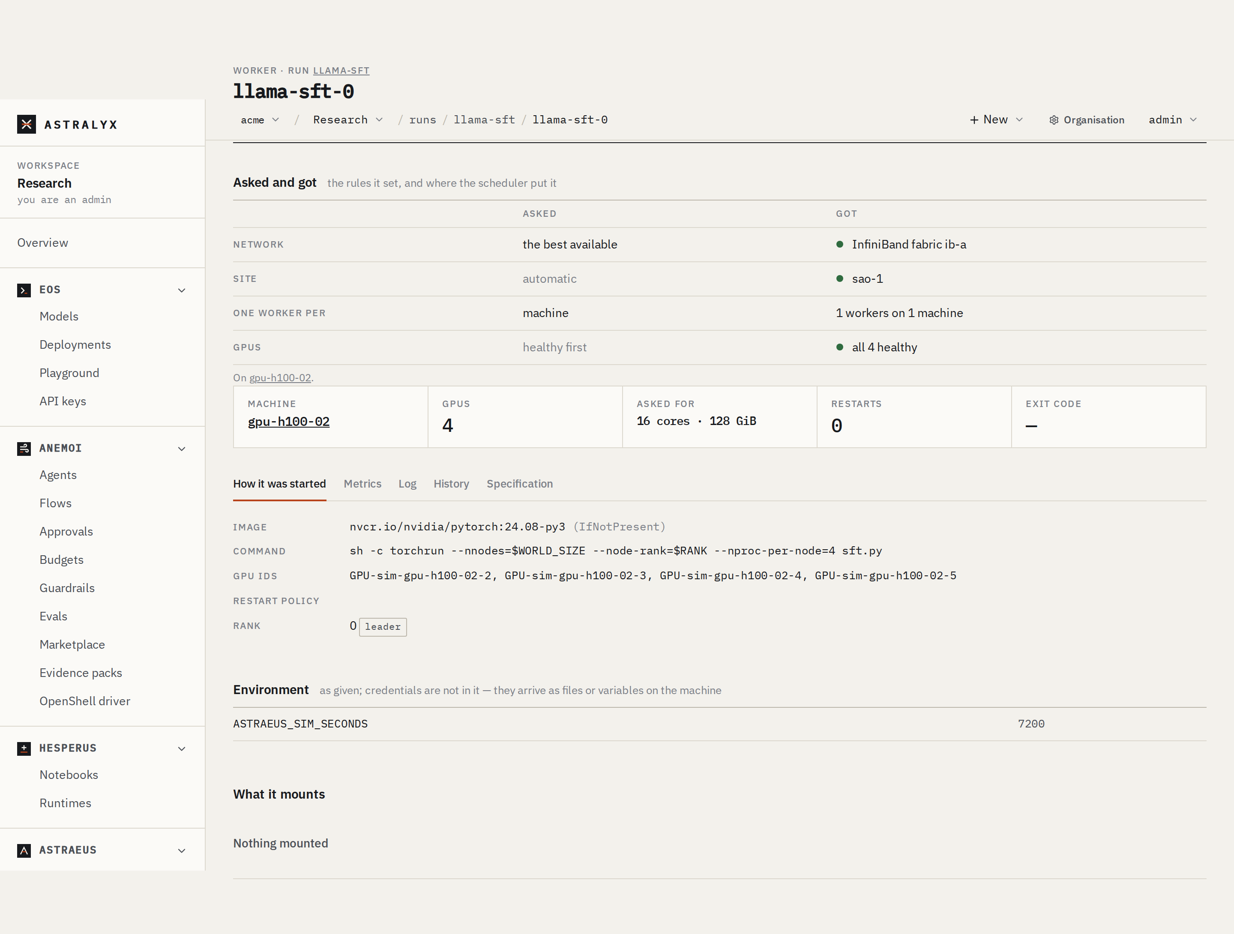Select the How it was started tab

pyautogui.click(x=279, y=484)
